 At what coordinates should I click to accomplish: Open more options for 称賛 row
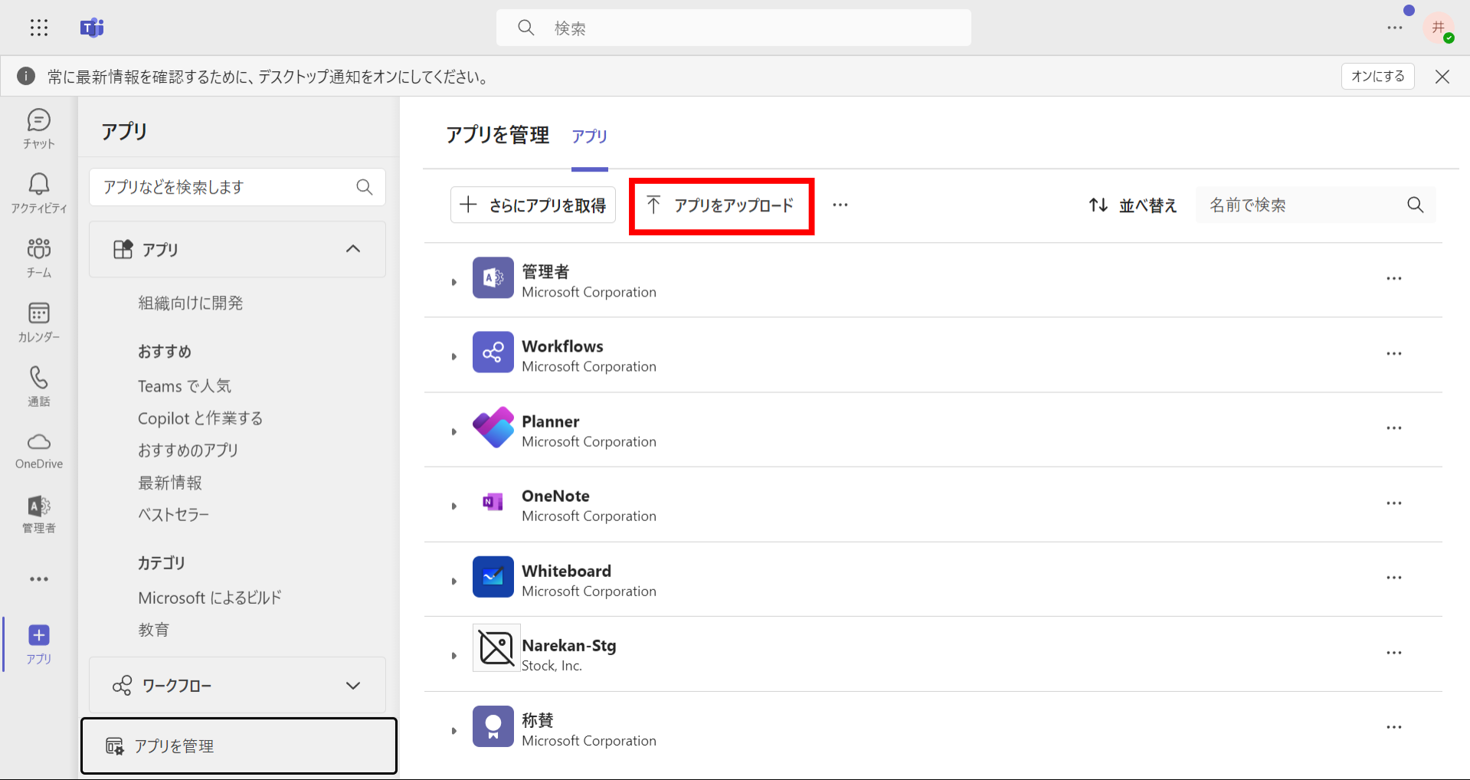click(1394, 727)
